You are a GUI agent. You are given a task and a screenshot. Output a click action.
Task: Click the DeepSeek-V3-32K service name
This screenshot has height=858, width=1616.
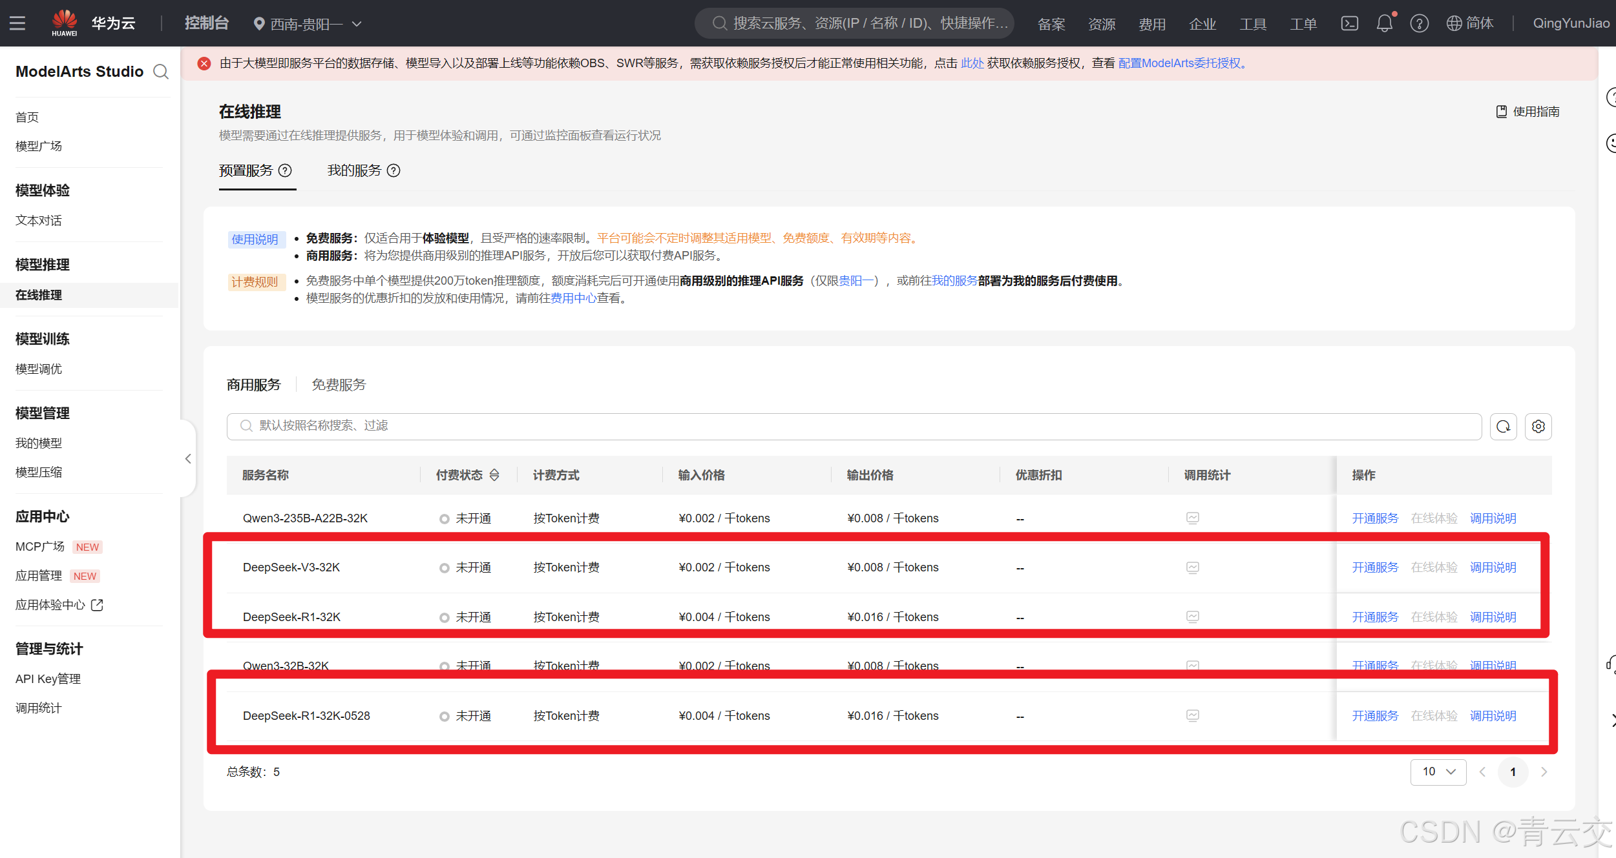tap(291, 567)
